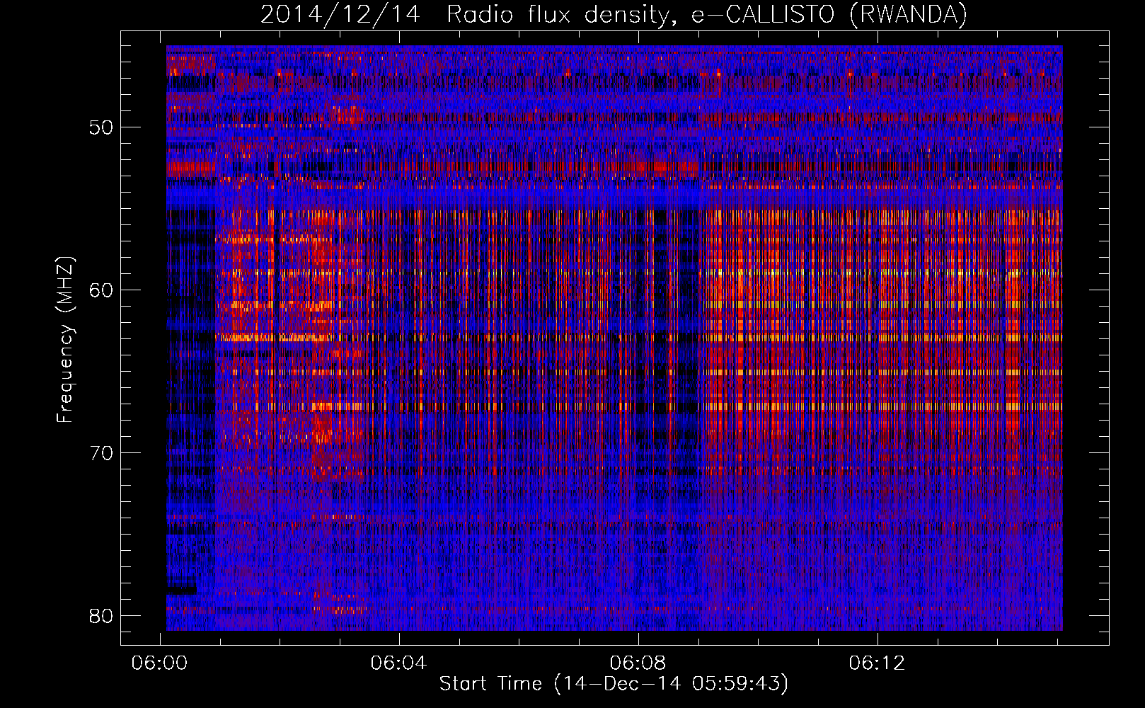The width and height of the screenshot is (1145, 708).
Task: Click the 06:08 time tick label
Action: 638,663
